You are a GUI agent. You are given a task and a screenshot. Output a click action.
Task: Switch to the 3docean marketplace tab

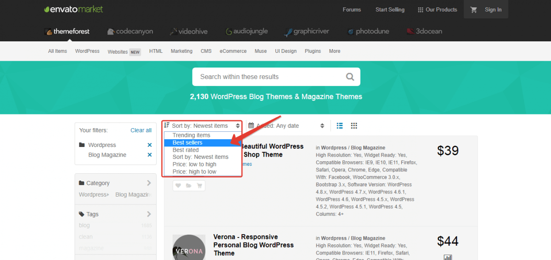[x=424, y=31]
